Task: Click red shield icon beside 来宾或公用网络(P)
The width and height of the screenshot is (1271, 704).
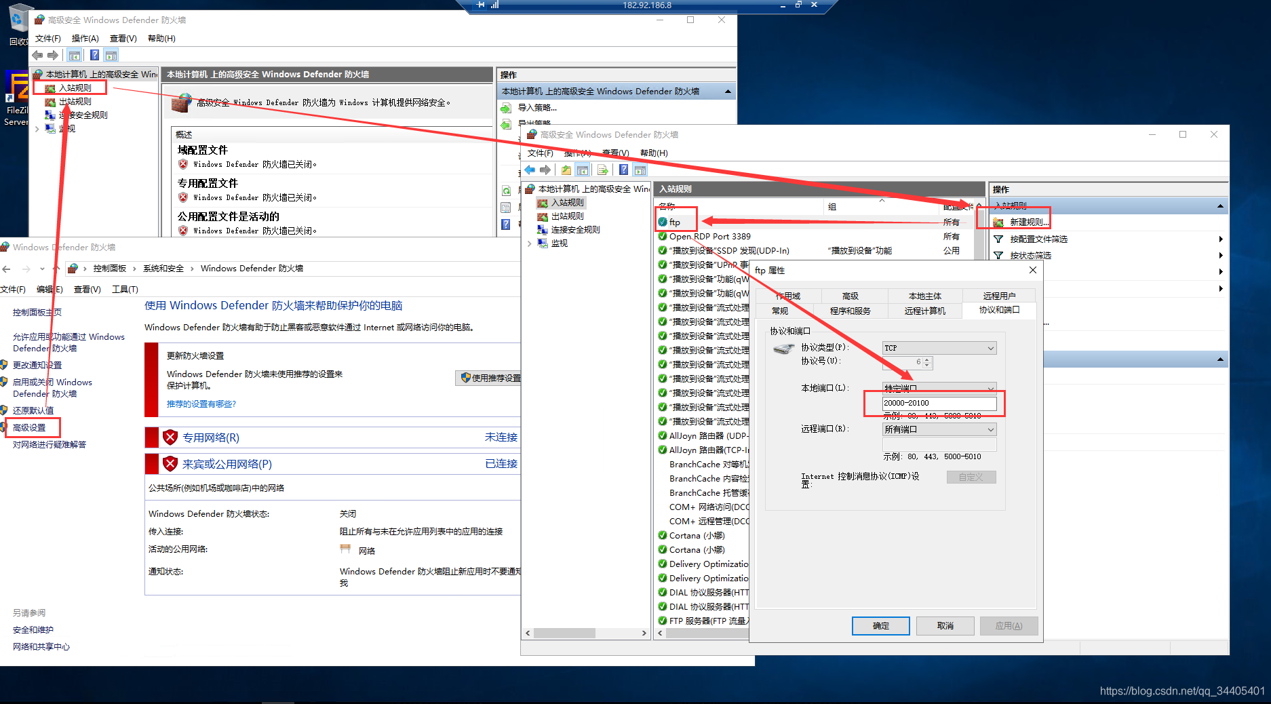Action: [170, 464]
